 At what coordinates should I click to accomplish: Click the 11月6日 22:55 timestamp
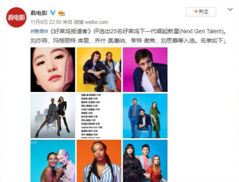46,22
